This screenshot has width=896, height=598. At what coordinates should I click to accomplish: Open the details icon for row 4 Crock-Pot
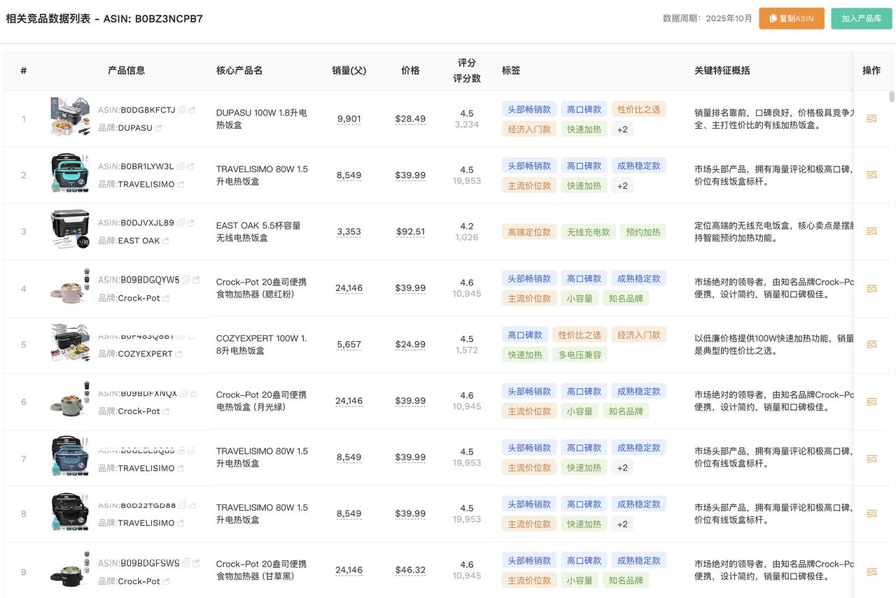871,288
